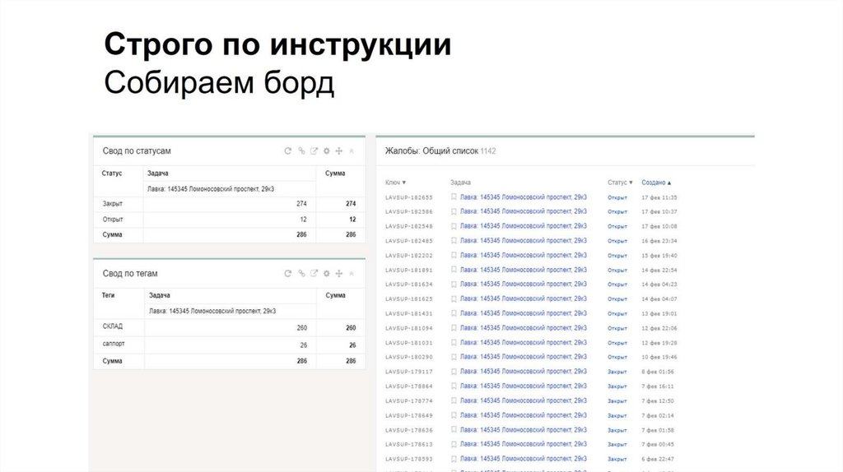Click Открыт status of LAVSUP-182485
The image size is (843, 472).
click(x=617, y=241)
